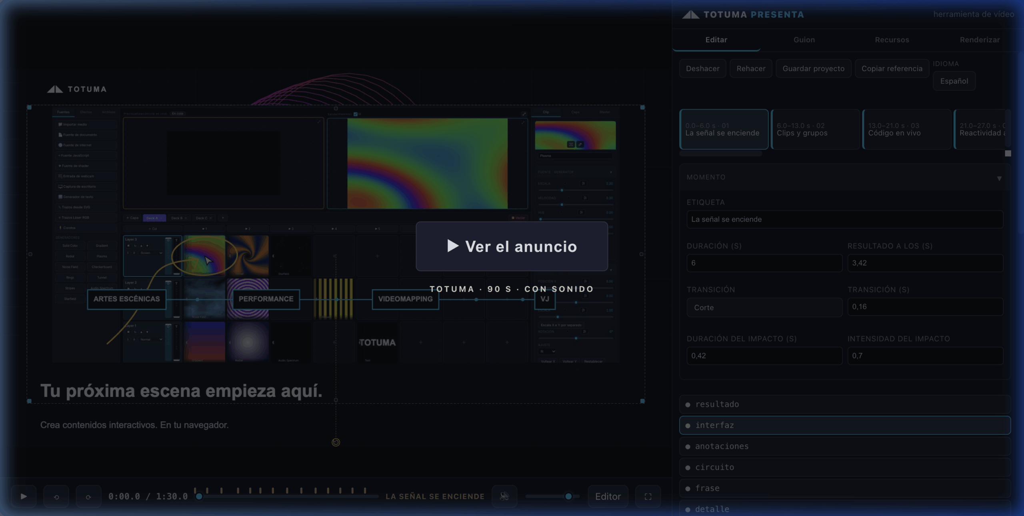Viewport: 1024px width, 516px height.
Task: Click the volume slider knob
Action: (568, 496)
